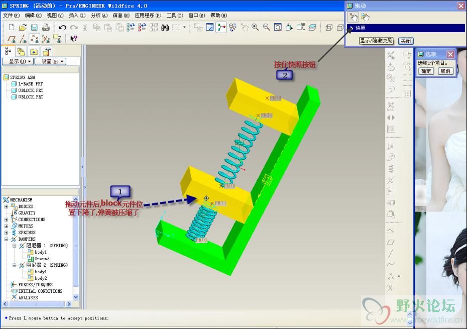Screen dimensions: 467x329
Task: Select the body drag hand icon
Action: click(x=365, y=17)
